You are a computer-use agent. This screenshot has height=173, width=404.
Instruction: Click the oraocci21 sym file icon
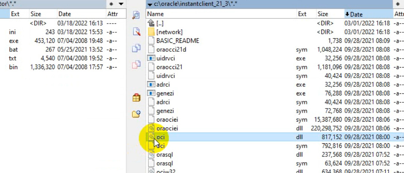coord(151,67)
